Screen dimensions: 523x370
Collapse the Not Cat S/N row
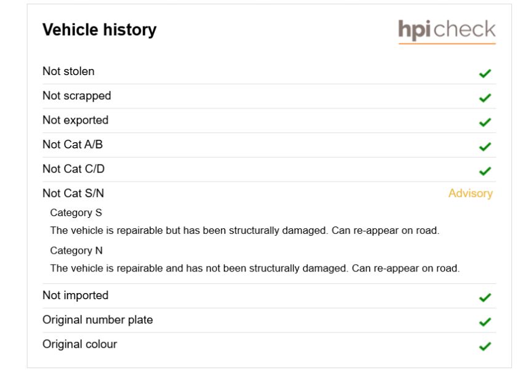click(269, 193)
